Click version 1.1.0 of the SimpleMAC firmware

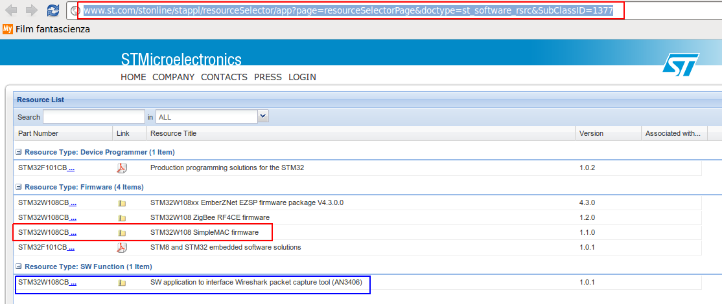587,232
